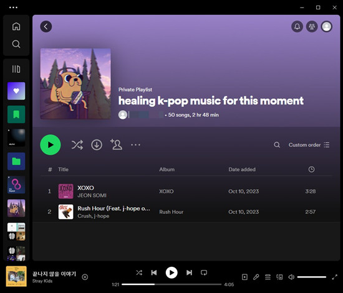Open Your Library icon

point(16,69)
